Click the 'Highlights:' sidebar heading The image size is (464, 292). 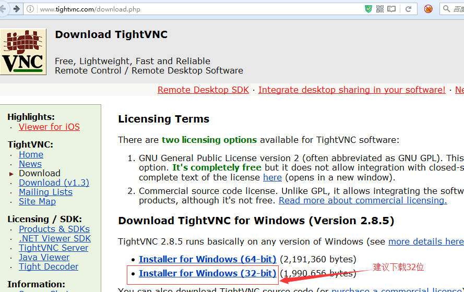coord(31,117)
